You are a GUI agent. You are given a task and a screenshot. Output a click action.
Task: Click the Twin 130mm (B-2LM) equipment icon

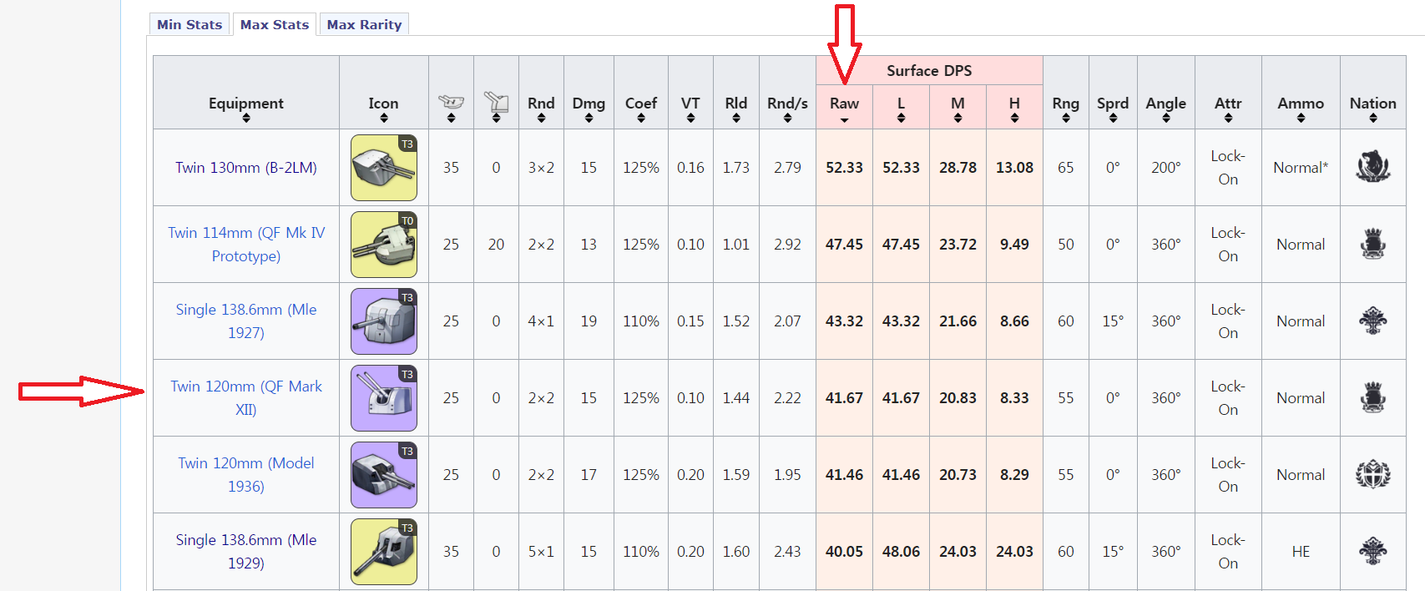click(384, 168)
